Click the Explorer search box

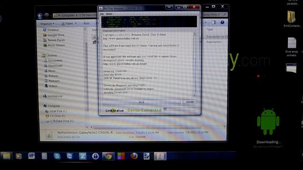point(214,15)
